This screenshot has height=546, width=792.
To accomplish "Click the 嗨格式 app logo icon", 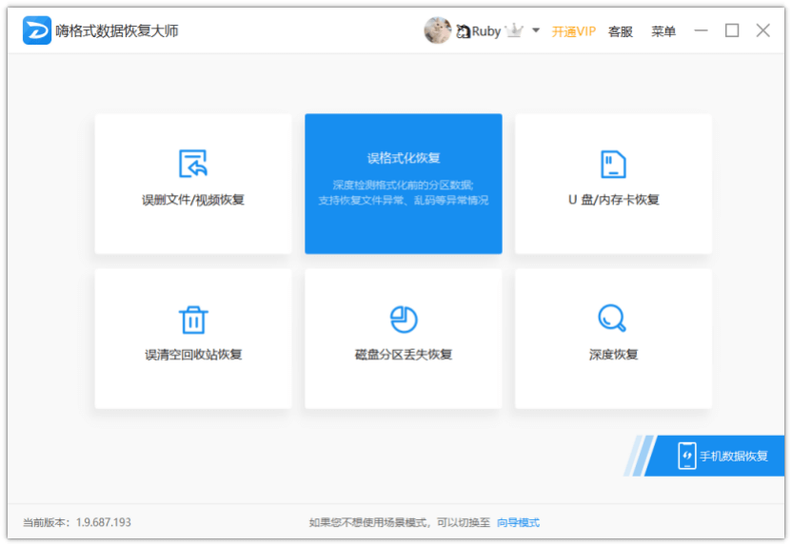I will [x=37, y=30].
